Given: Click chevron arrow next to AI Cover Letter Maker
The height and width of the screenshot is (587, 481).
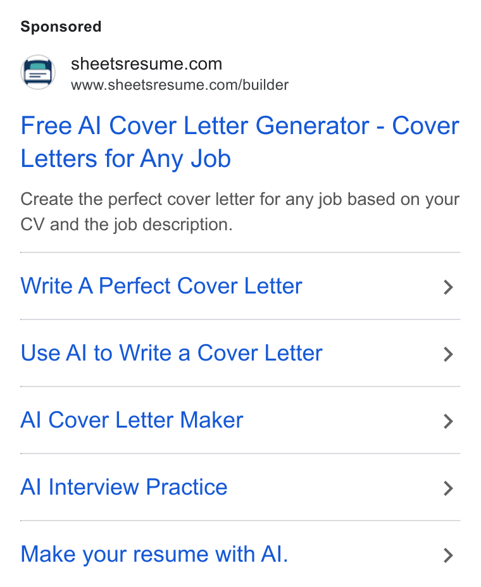Looking at the screenshot, I should tap(448, 421).
